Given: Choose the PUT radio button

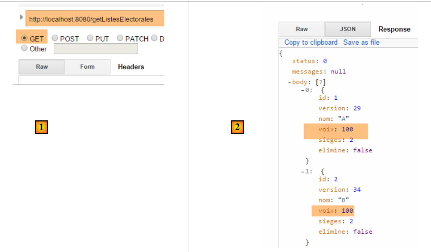Looking at the screenshot, I should (90, 38).
